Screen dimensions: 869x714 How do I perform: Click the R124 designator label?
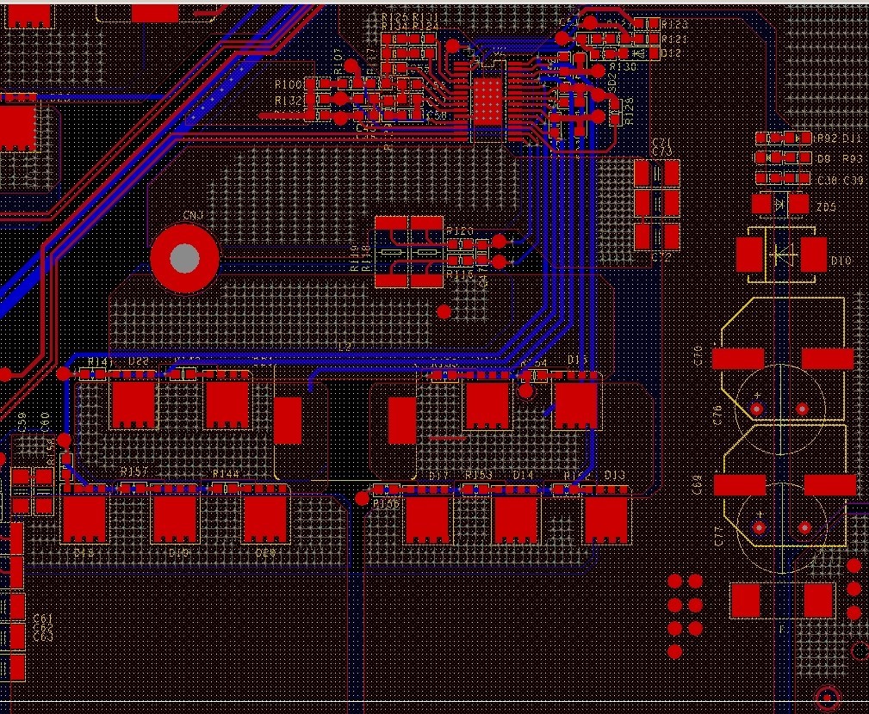point(425,26)
